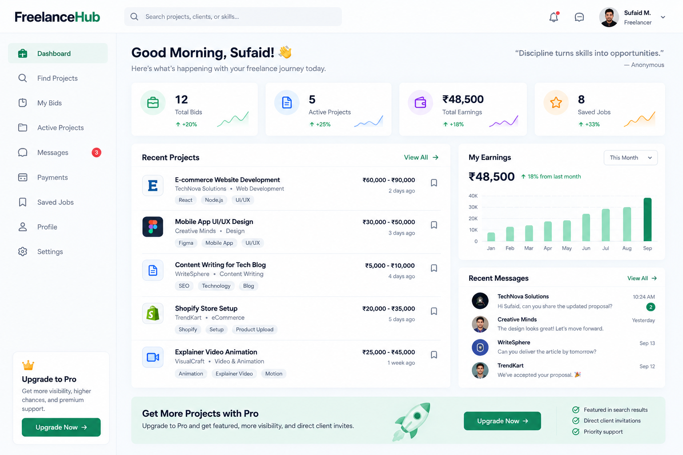Click the search projects input field
This screenshot has height=455, width=683.
coord(233,17)
